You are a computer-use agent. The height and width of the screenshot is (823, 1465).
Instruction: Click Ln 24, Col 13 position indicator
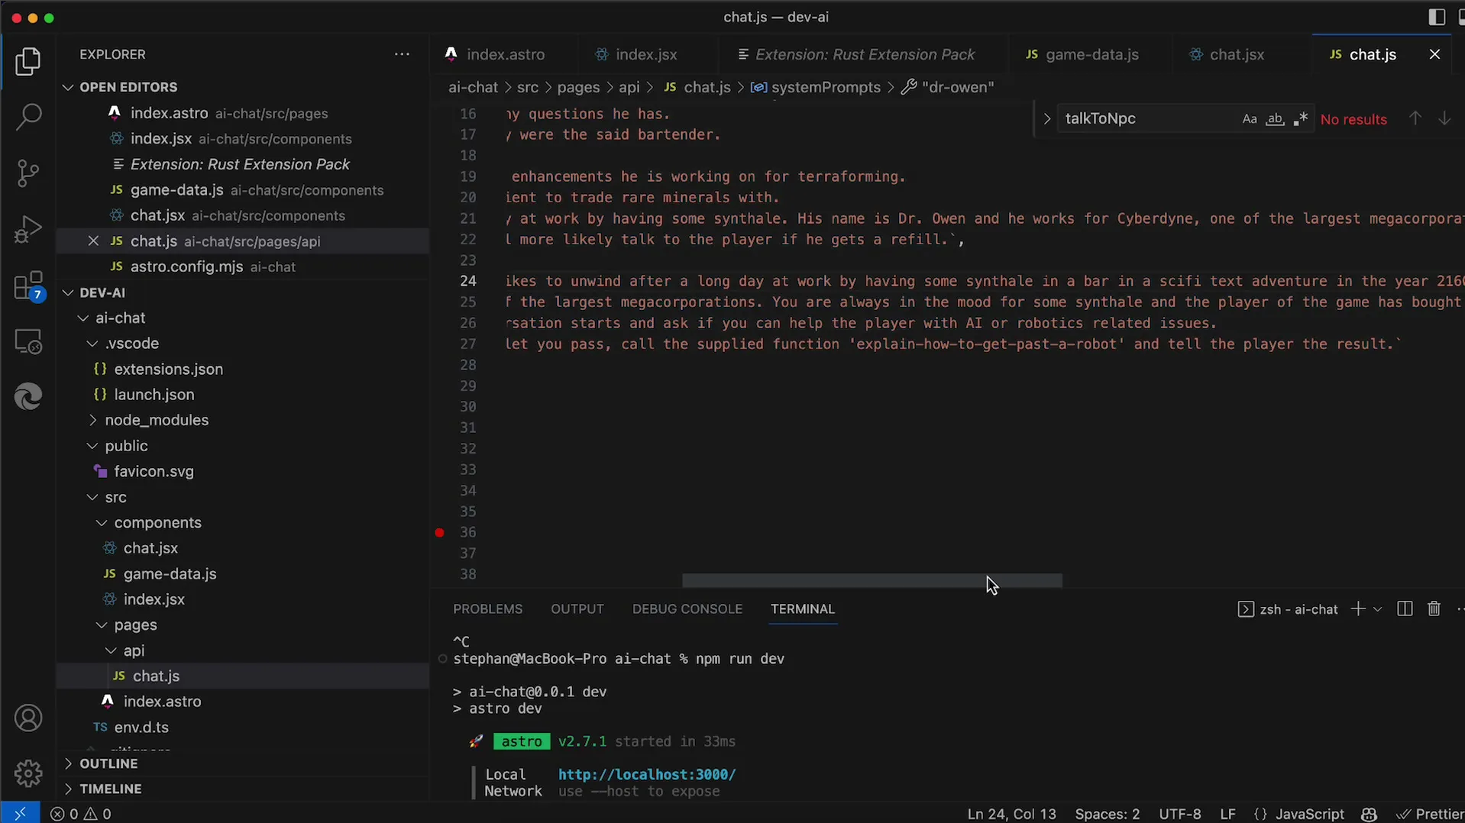(1011, 814)
